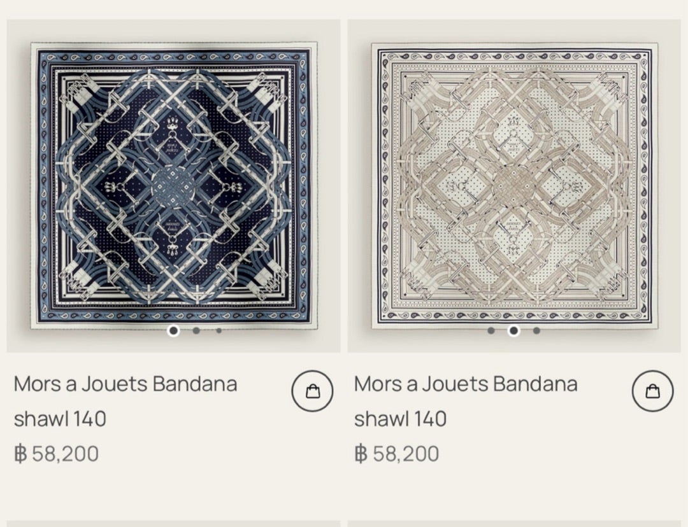Click the baht symbol in the left price
The image size is (688, 527).
[20, 454]
